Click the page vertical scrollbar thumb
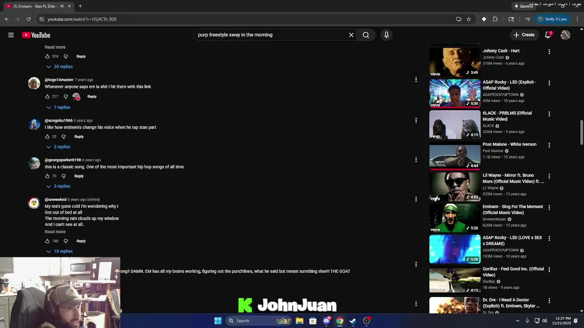 [x=581, y=132]
